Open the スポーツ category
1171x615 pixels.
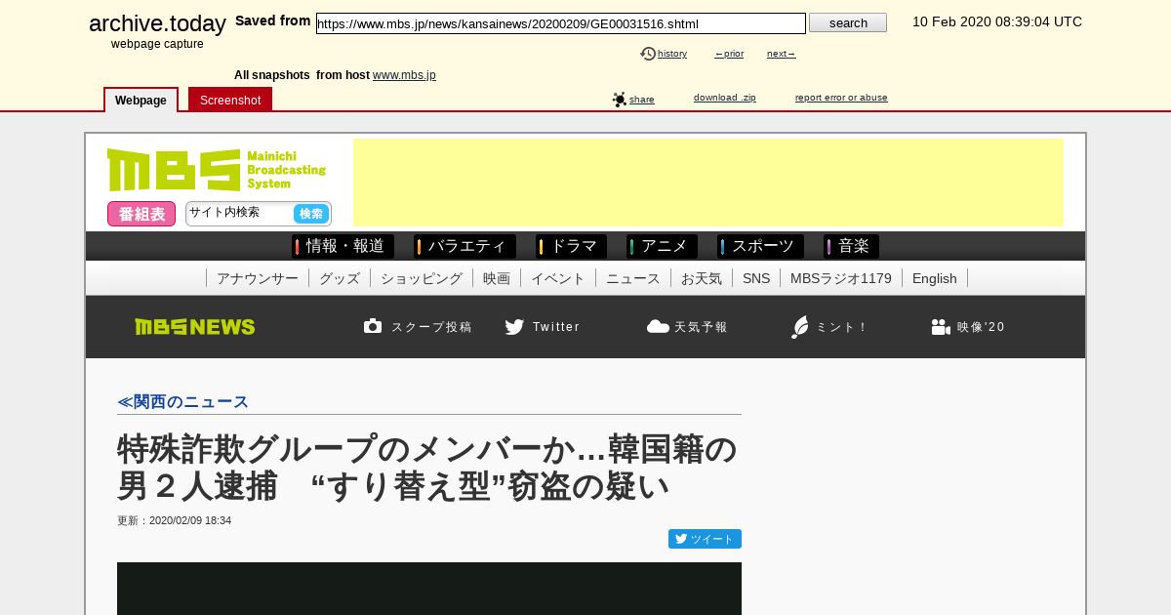point(760,246)
